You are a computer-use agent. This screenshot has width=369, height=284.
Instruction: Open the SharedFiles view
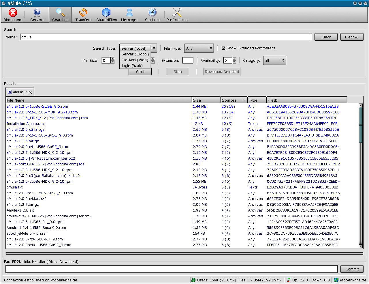pos(106,15)
